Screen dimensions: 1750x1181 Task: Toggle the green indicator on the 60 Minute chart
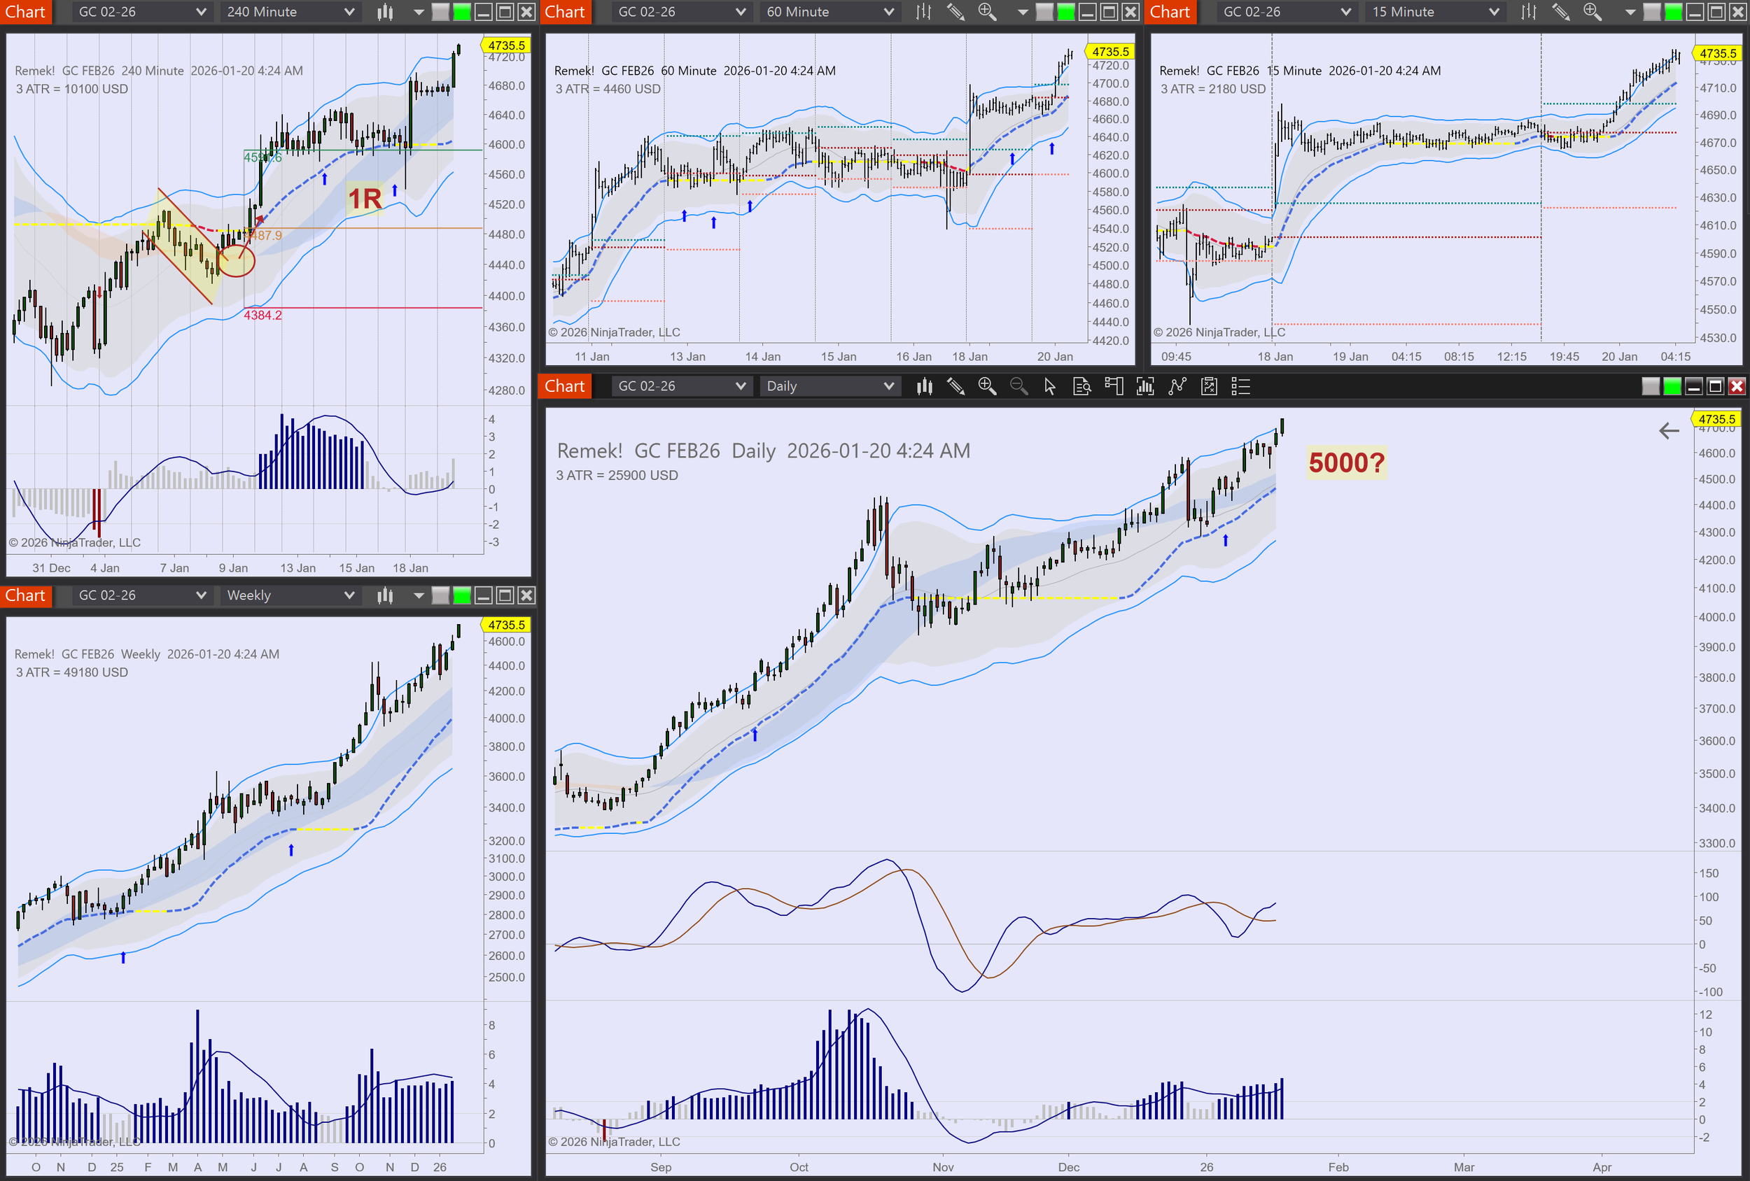tap(1065, 12)
